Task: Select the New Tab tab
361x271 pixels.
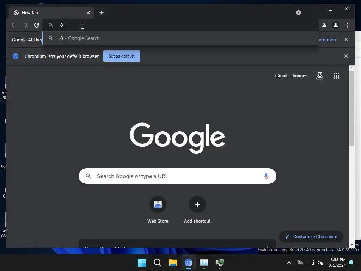Action: pos(51,13)
